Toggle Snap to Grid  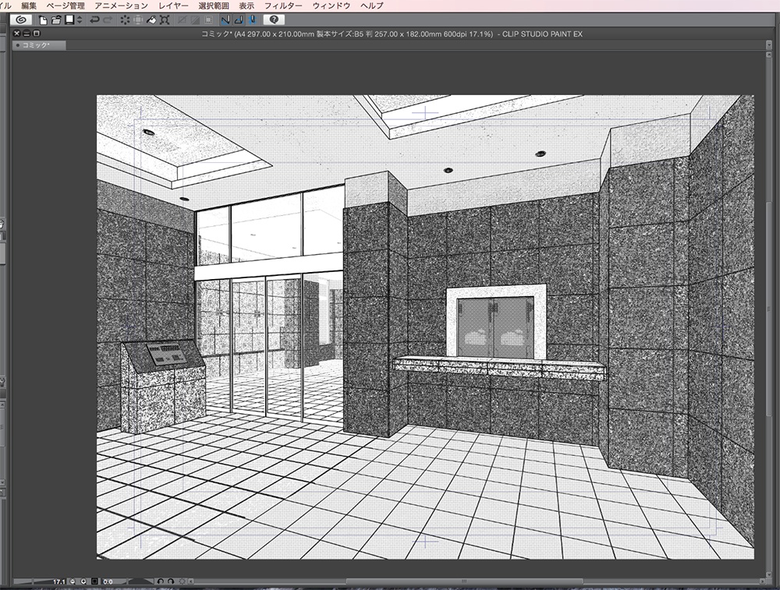coord(252,20)
